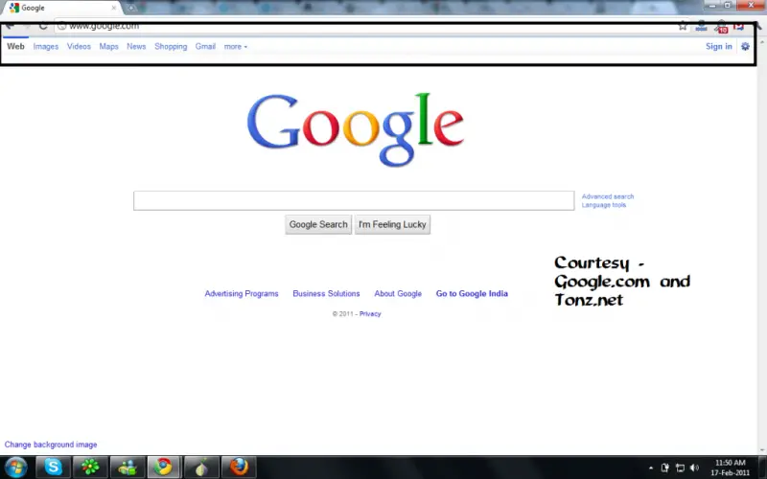The width and height of the screenshot is (767, 479).
Task: Open the Language tools link
Action: click(604, 205)
